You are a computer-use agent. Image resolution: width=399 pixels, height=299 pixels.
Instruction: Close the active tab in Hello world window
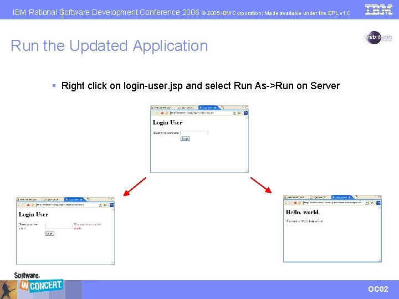pos(349,197)
